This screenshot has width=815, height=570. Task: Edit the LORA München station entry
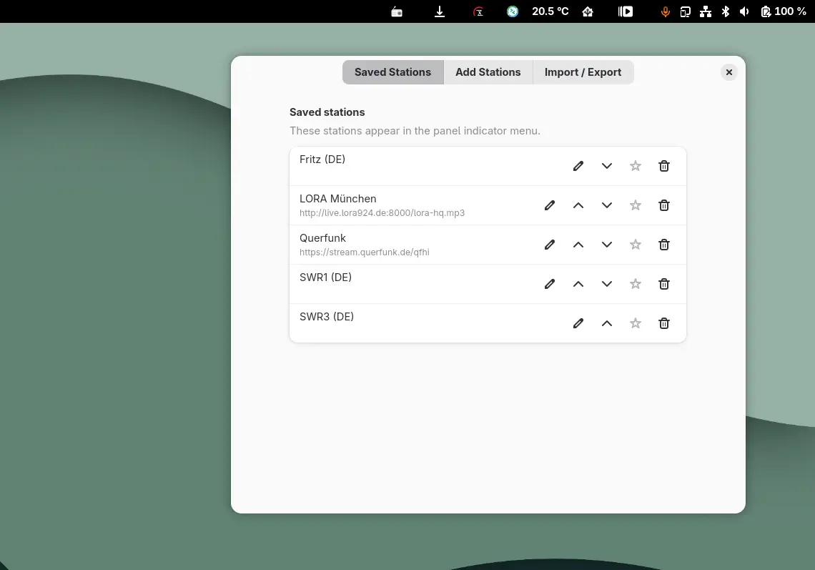(x=550, y=205)
